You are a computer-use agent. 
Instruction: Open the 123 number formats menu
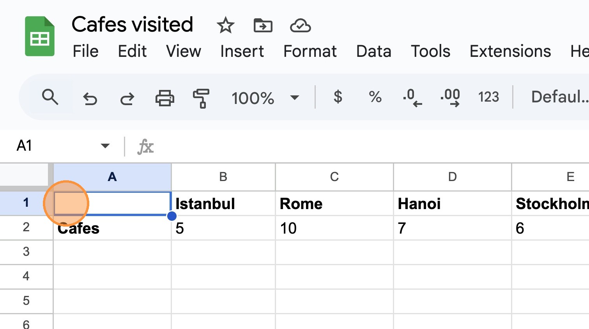(488, 97)
